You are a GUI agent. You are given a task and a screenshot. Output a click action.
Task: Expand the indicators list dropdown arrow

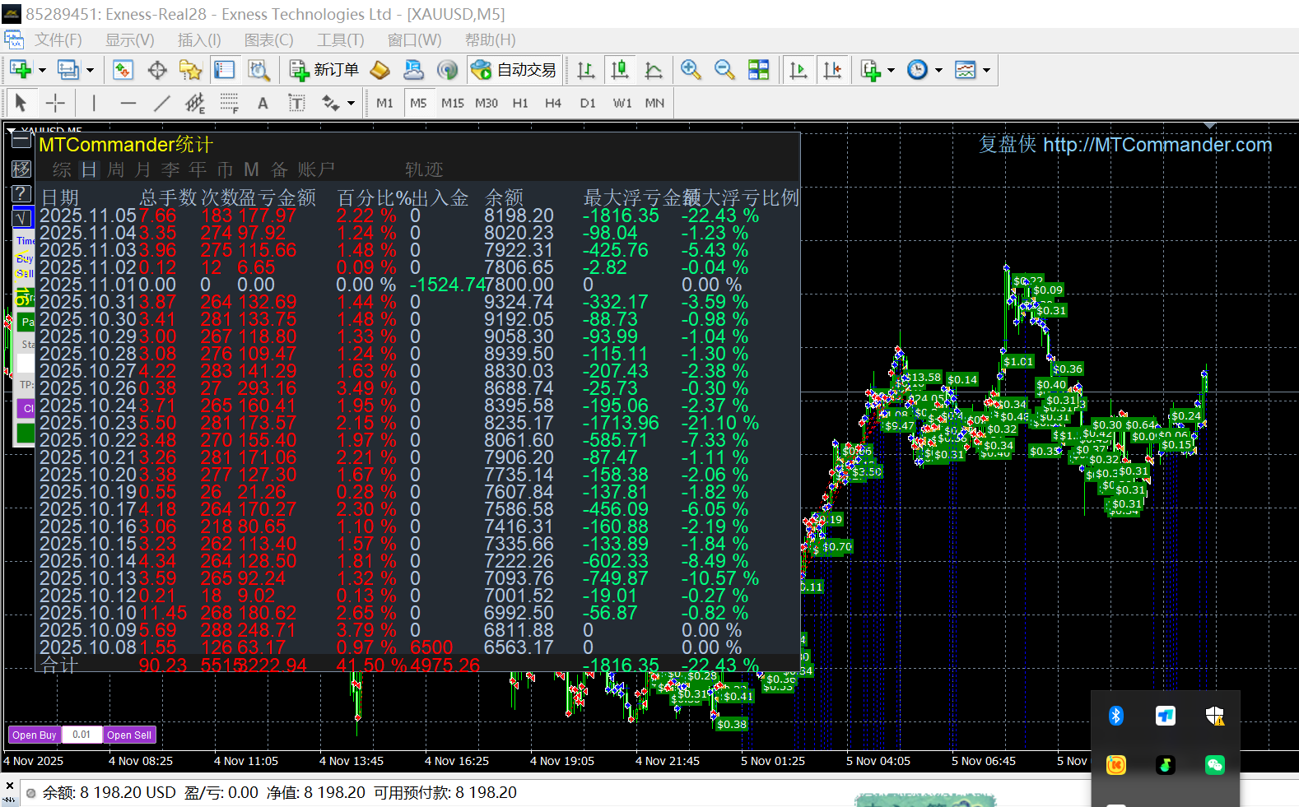[891, 70]
